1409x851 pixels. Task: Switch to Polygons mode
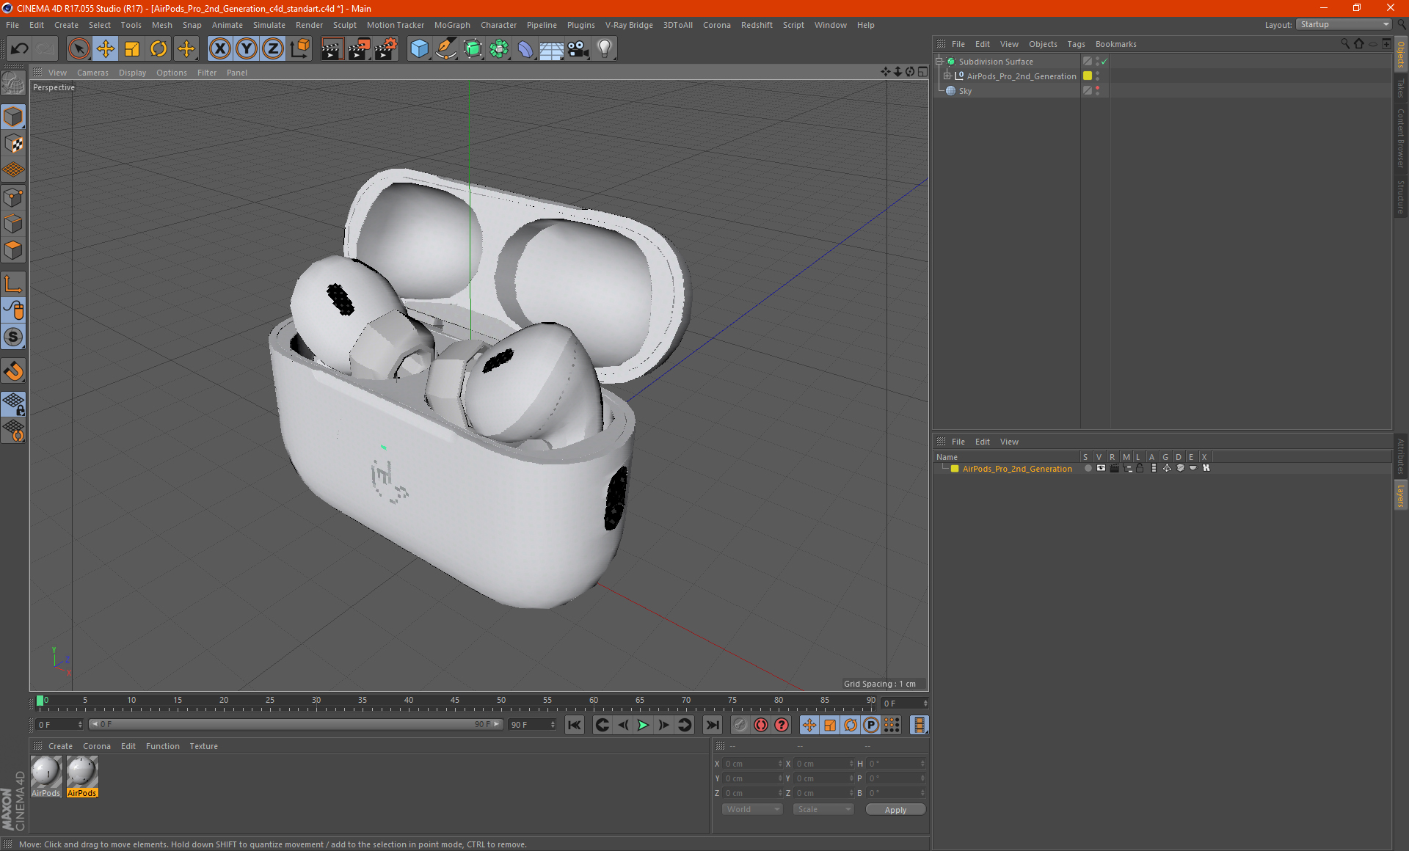point(13,250)
